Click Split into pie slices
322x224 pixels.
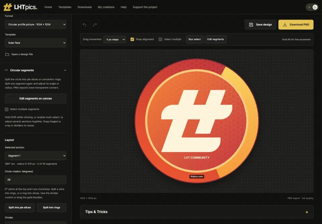point(20,208)
